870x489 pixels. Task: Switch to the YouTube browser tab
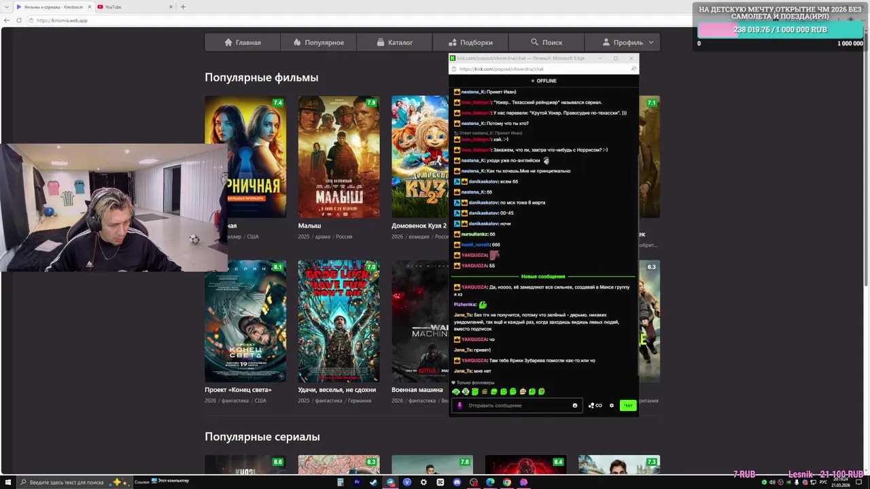133,7
